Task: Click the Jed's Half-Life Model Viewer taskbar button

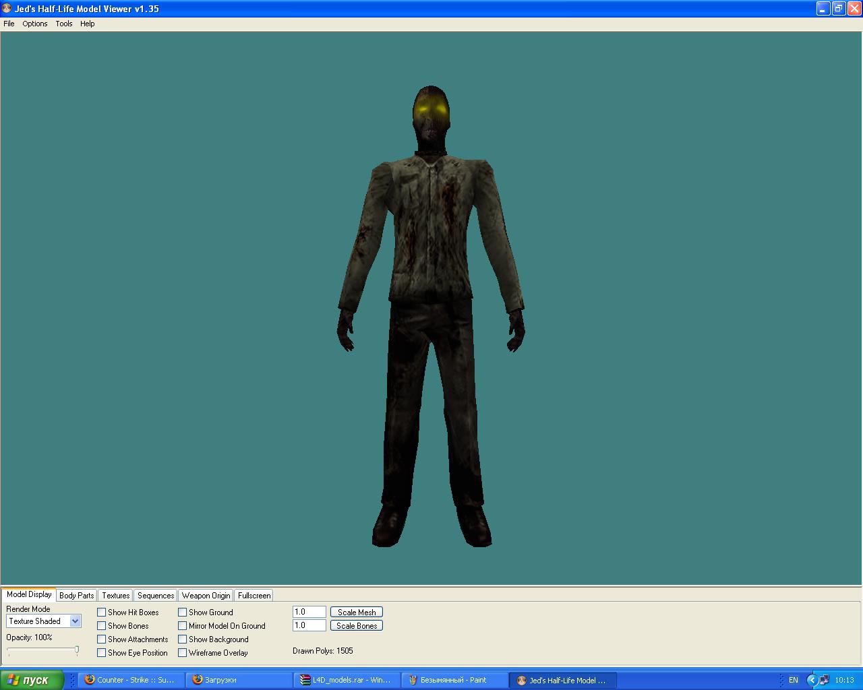Action: coord(562,681)
